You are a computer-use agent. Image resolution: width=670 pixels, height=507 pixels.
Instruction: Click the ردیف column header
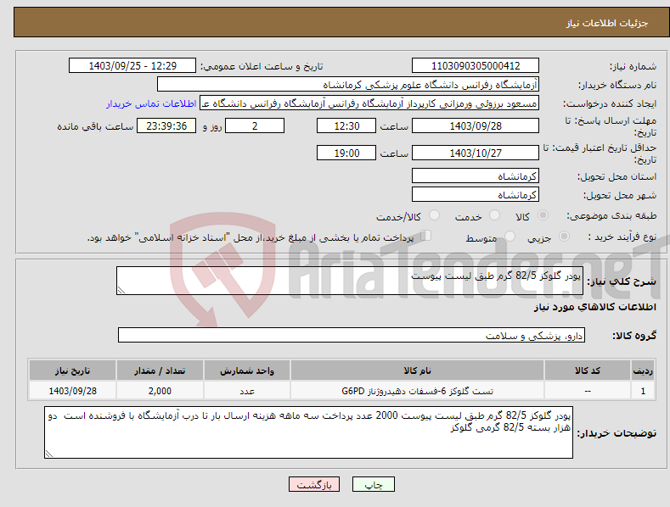tap(643, 370)
